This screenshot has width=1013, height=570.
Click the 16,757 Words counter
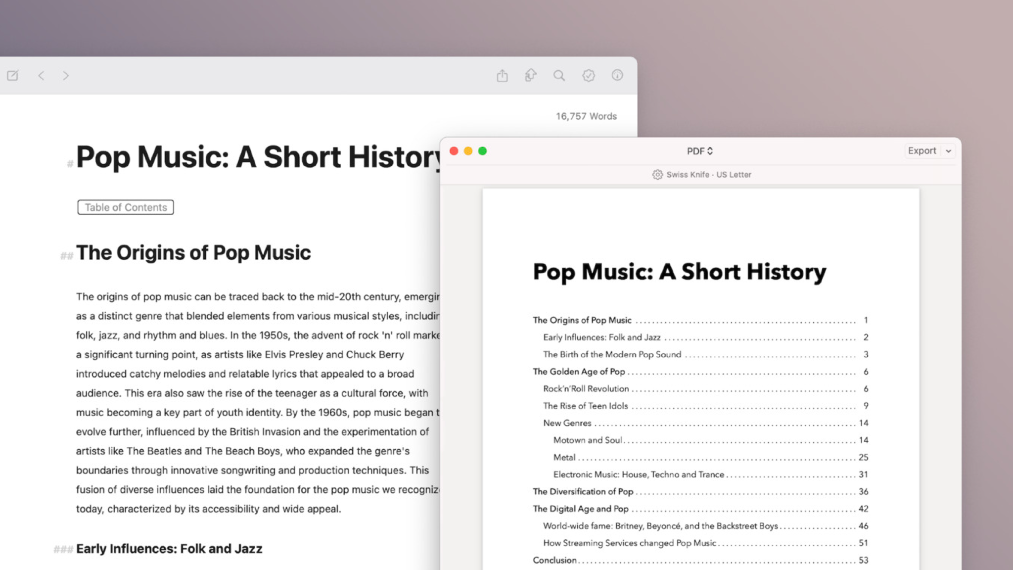point(586,116)
